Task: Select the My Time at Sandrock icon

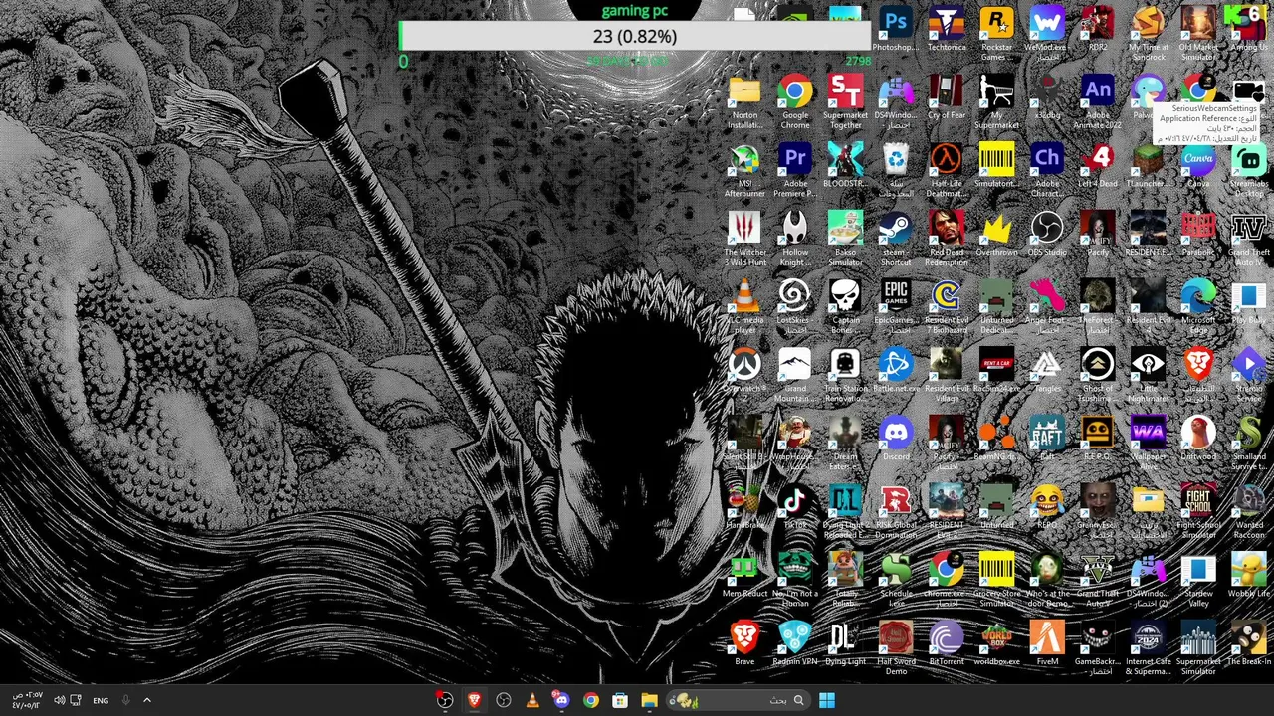Action: click(1148, 35)
